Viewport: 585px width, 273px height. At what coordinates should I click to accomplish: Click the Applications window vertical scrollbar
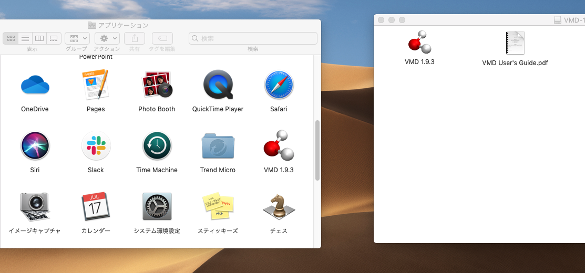coord(317,150)
